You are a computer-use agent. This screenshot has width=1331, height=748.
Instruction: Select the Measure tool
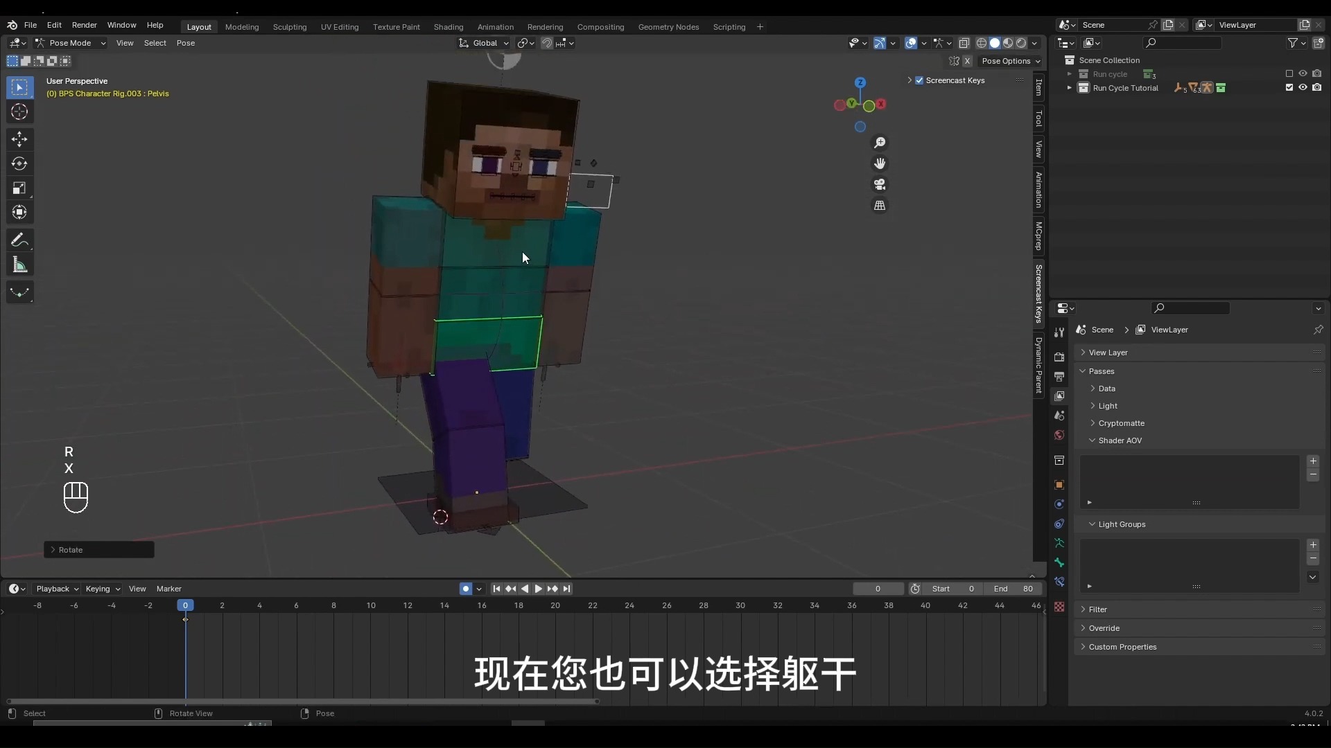click(x=19, y=264)
